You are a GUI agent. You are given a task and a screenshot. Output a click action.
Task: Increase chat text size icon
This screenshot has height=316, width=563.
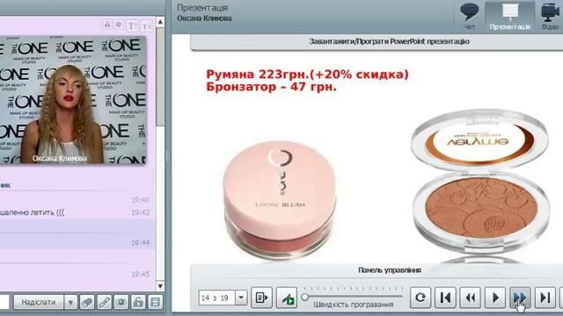(132, 25)
